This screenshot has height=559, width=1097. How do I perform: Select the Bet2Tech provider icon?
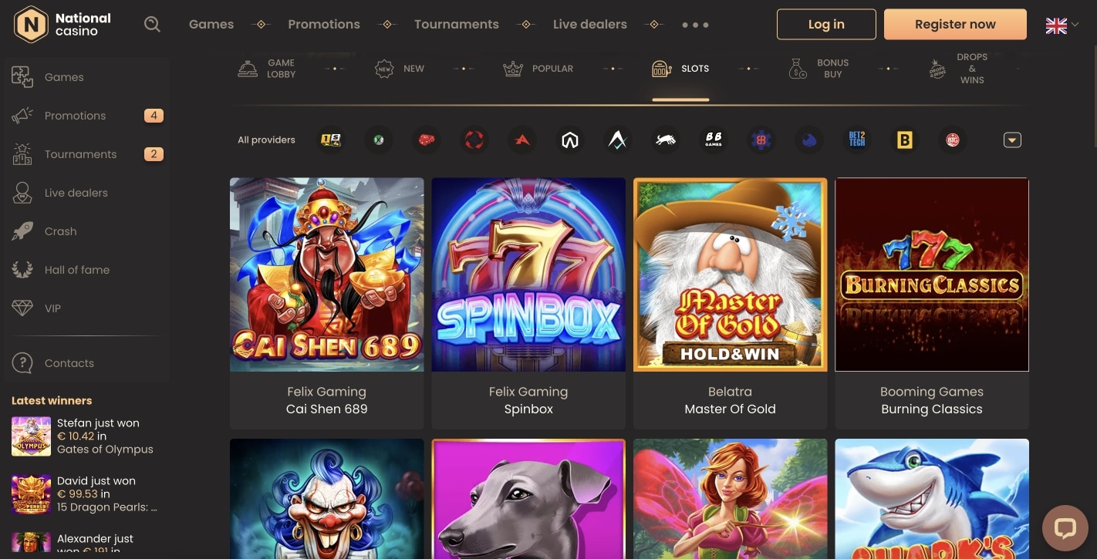[x=857, y=140]
